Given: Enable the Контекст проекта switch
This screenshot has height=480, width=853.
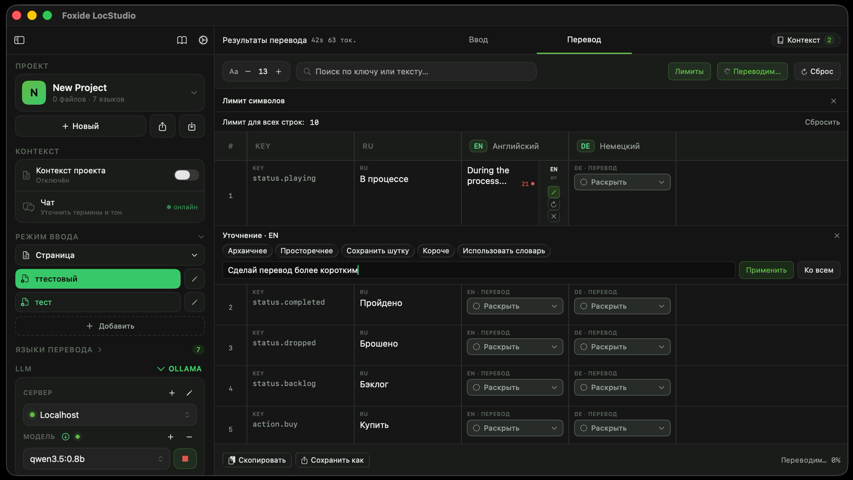Looking at the screenshot, I should point(187,175).
